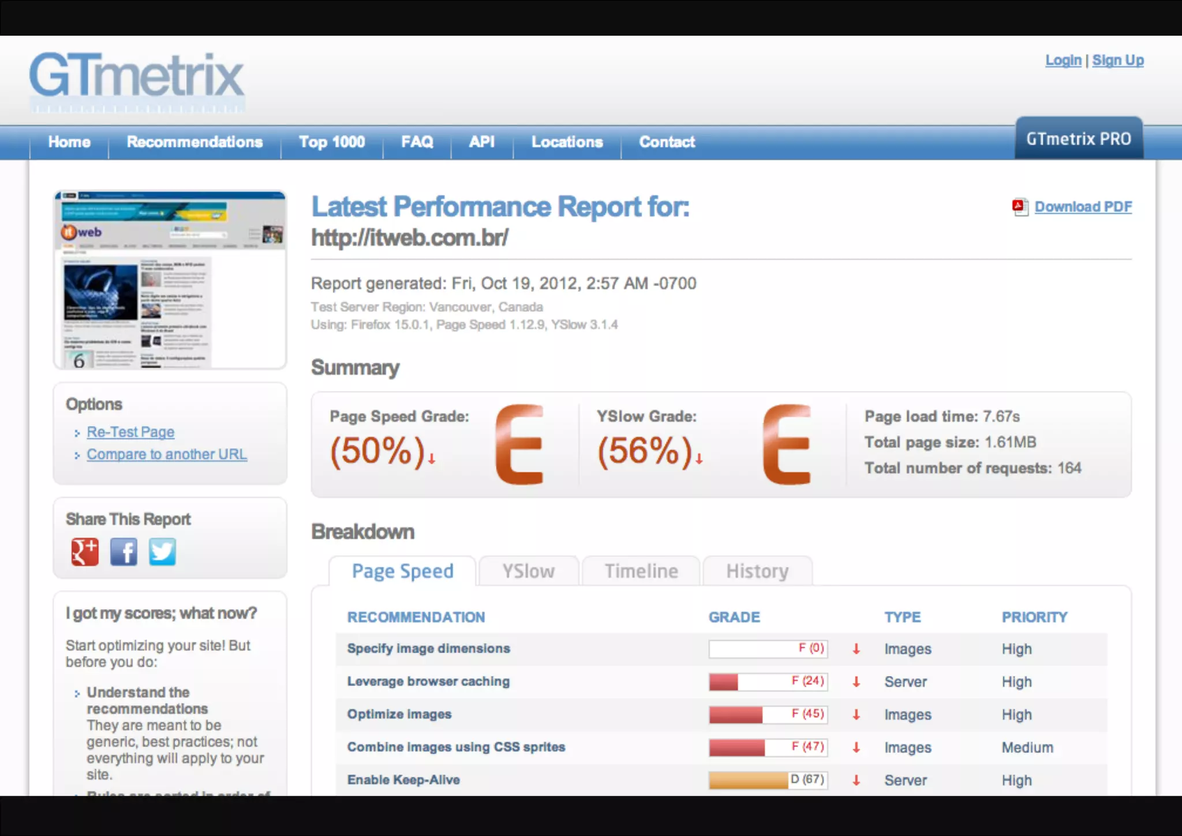This screenshot has width=1182, height=836.
Task: Expand Optimize images recommendation row
Action: [x=399, y=714]
